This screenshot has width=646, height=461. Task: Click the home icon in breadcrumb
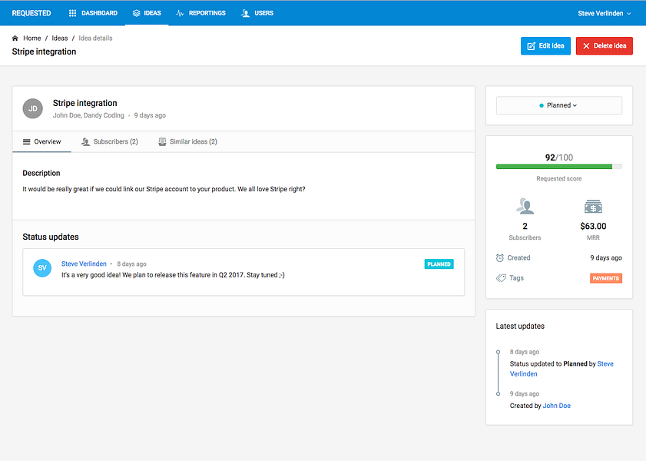pyautogui.click(x=15, y=38)
